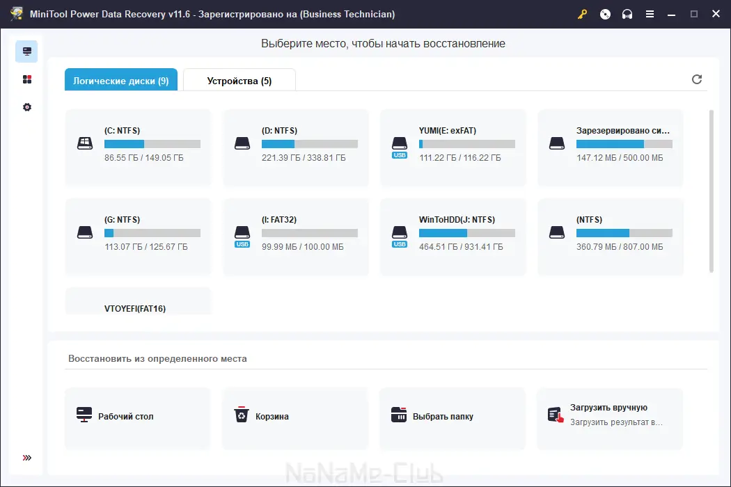Open the hamburger menu in title bar

650,14
